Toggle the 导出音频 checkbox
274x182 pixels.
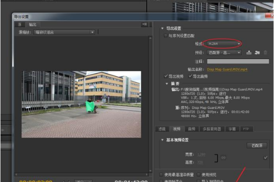click(x=190, y=76)
